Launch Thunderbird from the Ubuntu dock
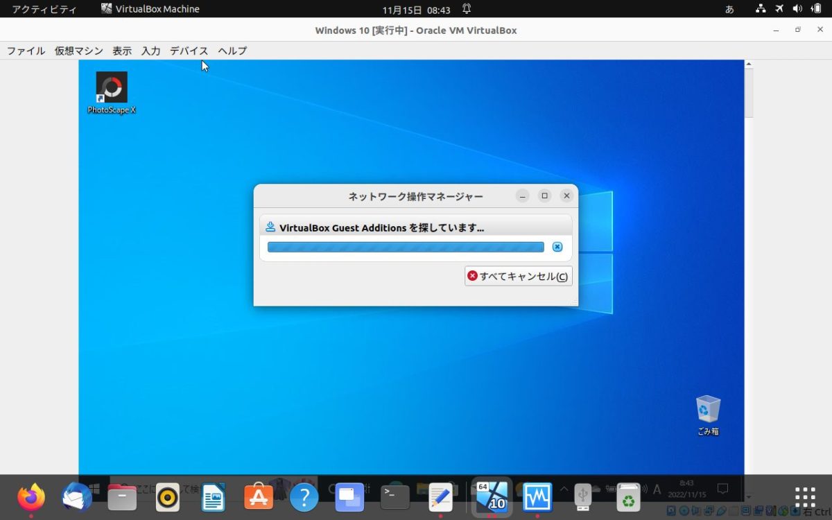This screenshot has width=832, height=520. pos(76,496)
